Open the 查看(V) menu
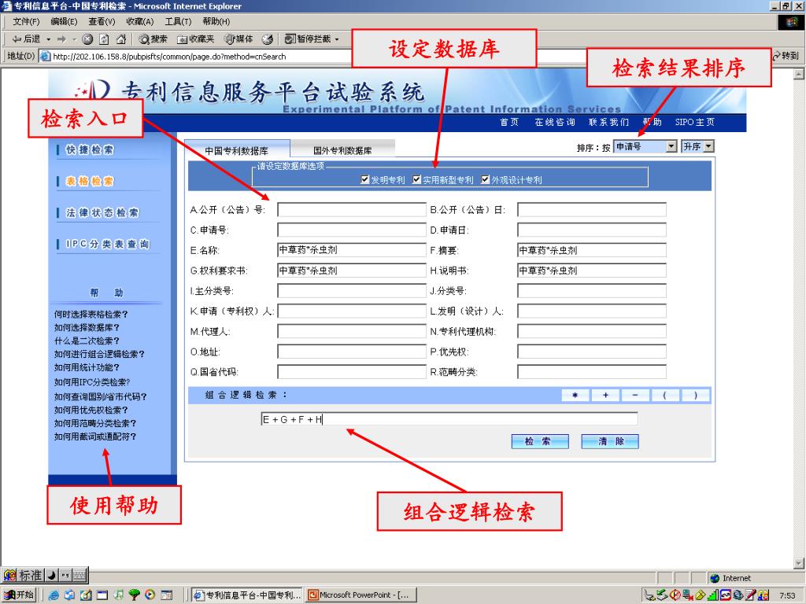This screenshot has width=806, height=604. click(x=102, y=21)
